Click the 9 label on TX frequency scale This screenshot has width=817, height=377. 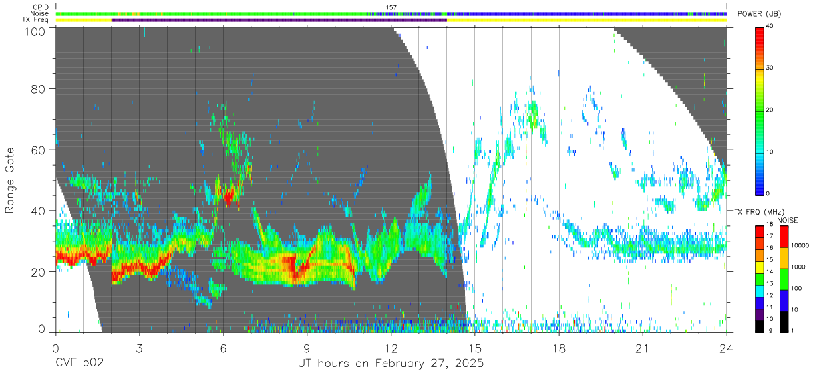770,330
